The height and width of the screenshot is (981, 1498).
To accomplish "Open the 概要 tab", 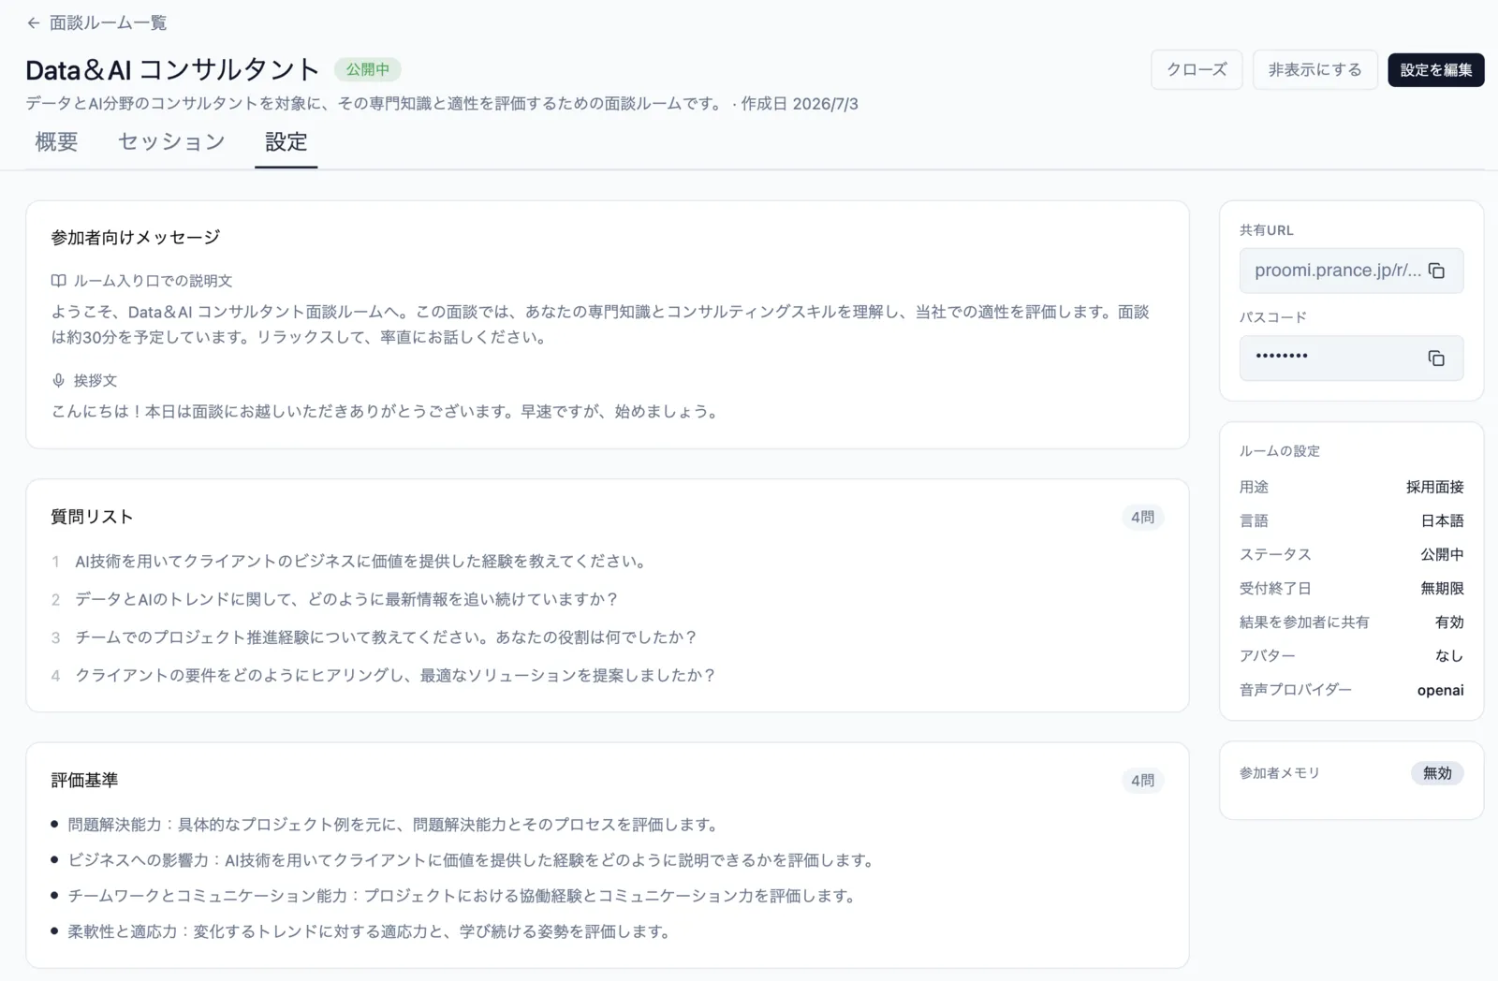I will click(56, 142).
